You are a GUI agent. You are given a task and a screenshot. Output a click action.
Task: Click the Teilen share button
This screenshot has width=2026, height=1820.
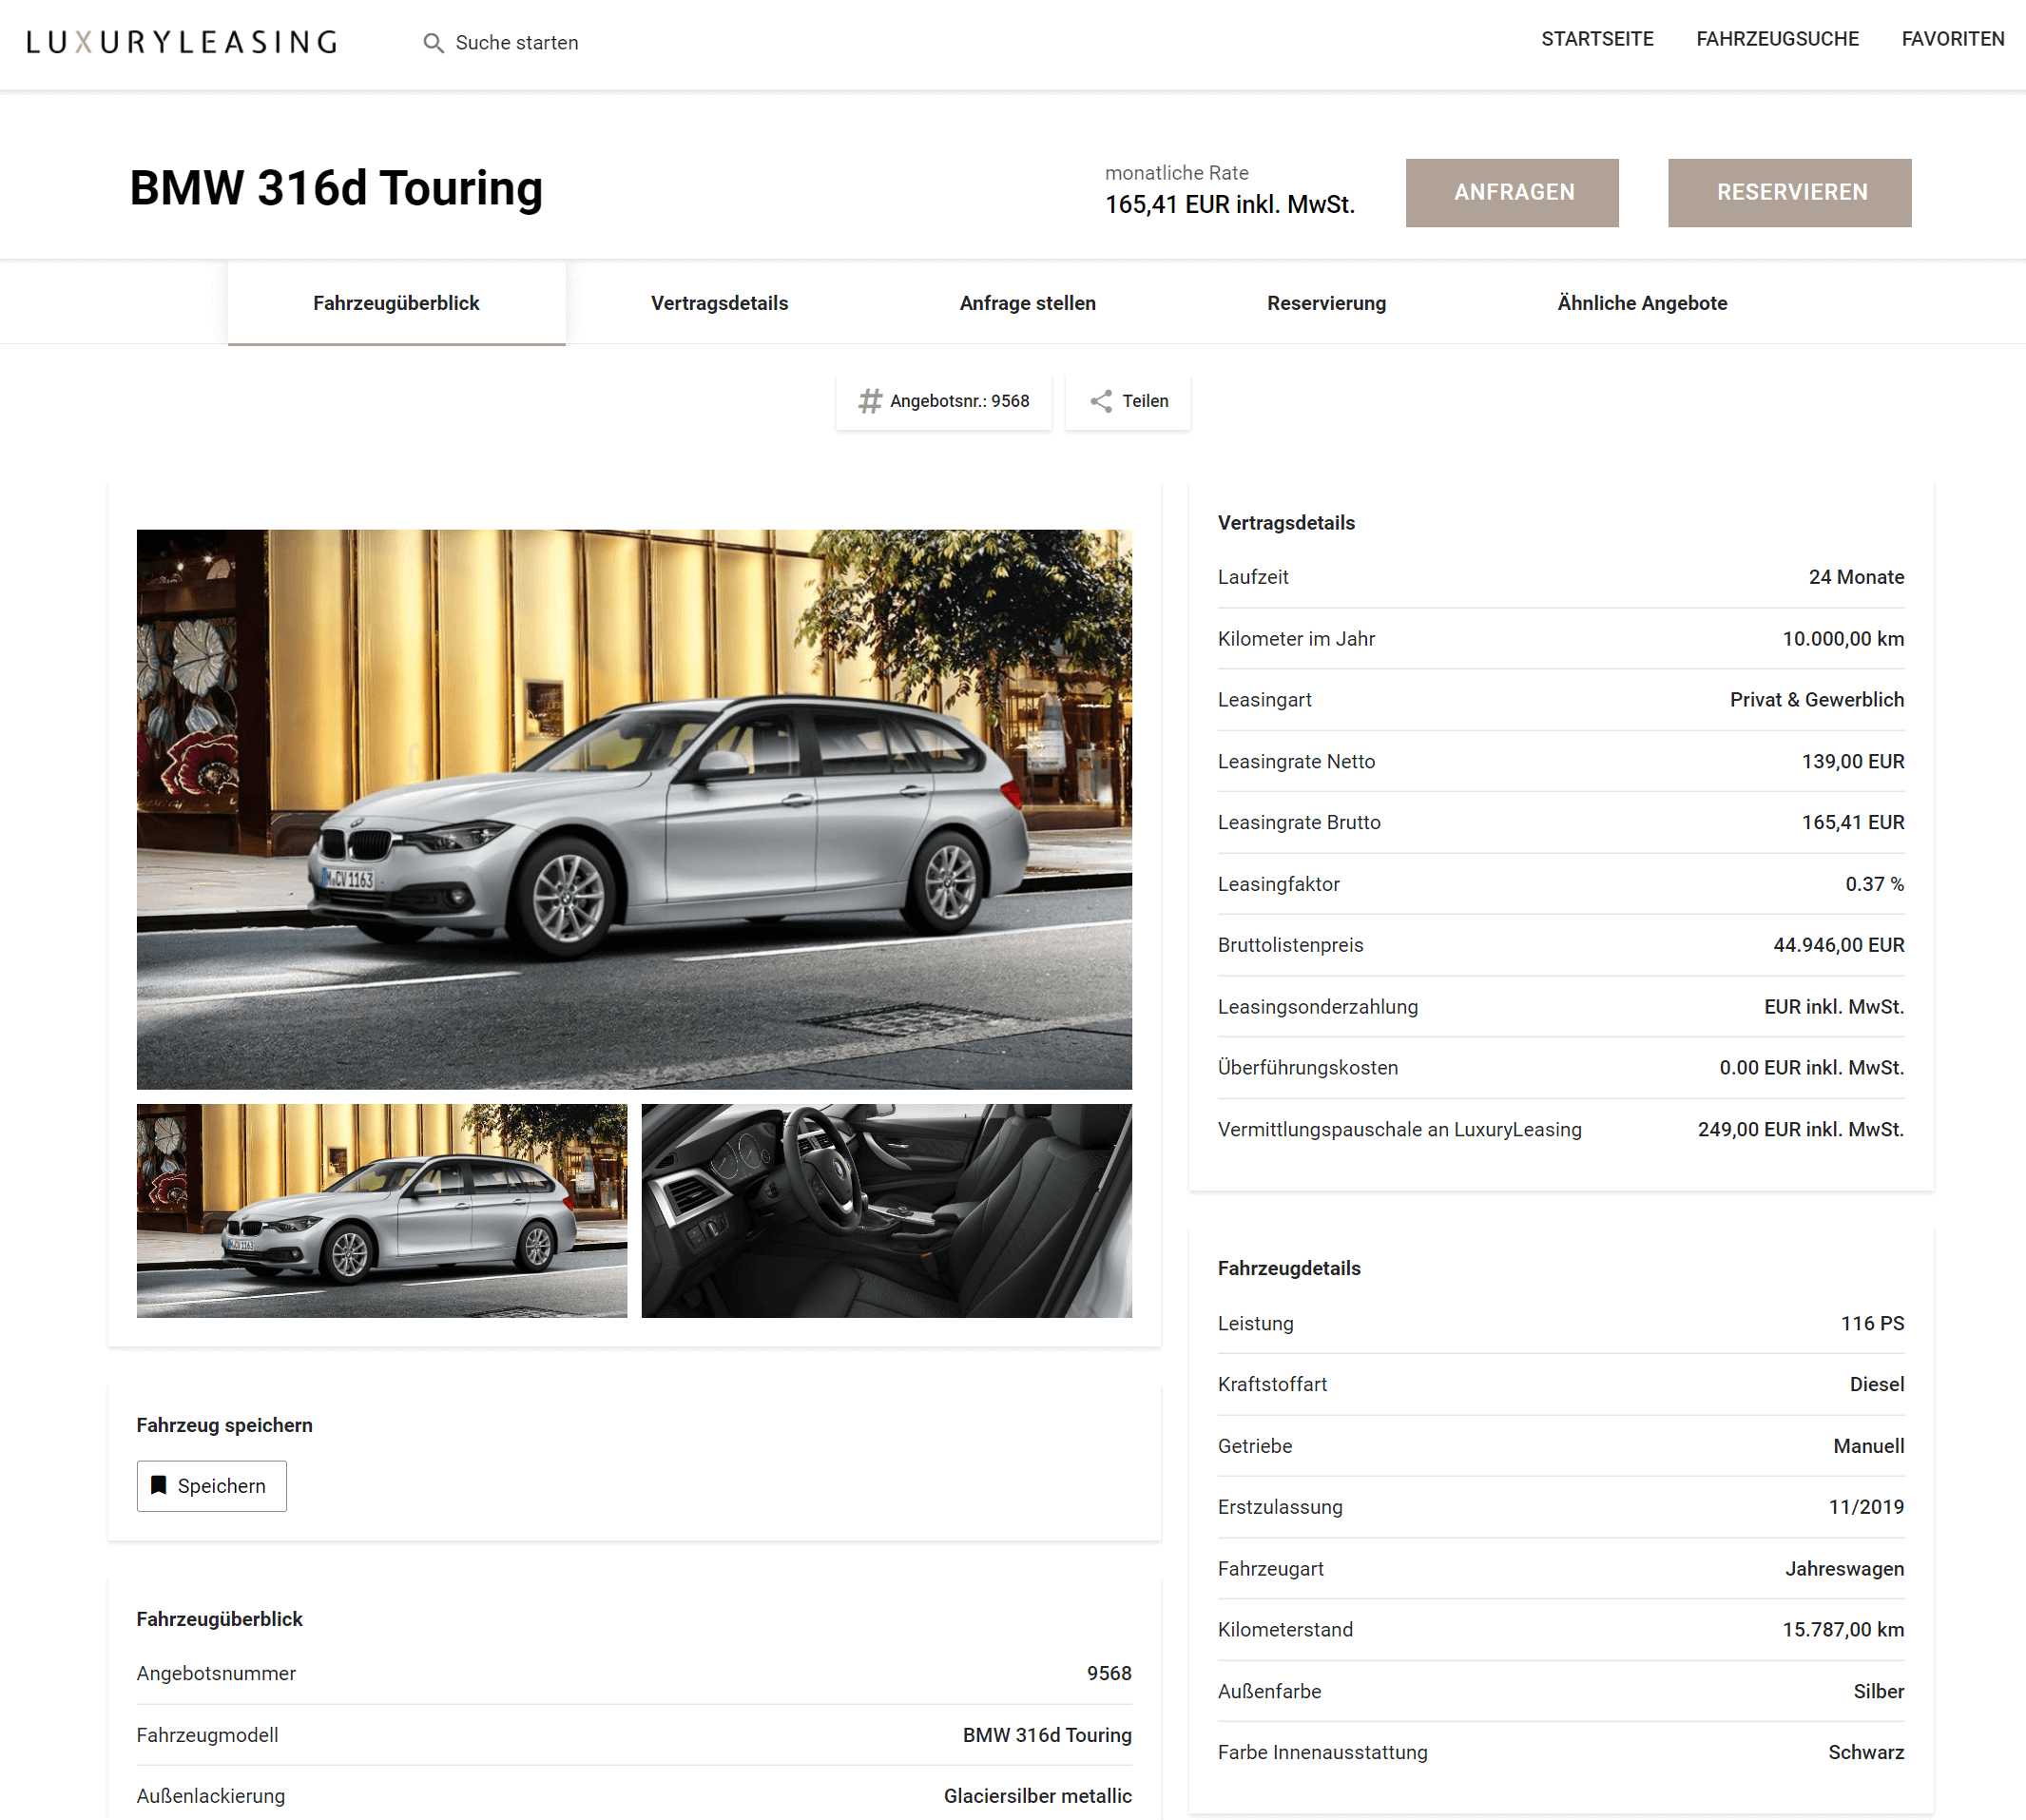pyautogui.click(x=1127, y=401)
